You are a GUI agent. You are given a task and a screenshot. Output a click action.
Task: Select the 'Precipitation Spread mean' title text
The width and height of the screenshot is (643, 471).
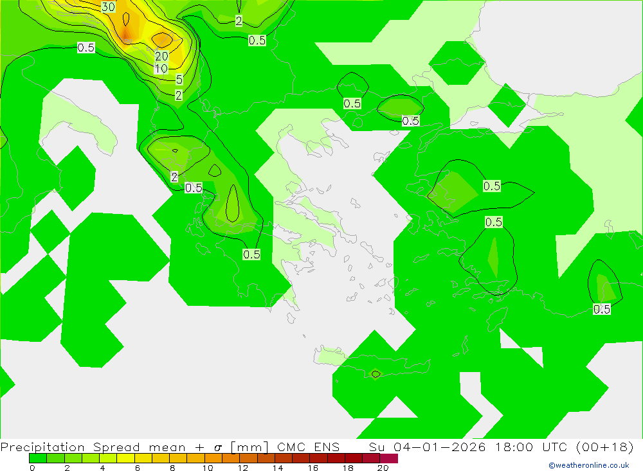click(93, 447)
